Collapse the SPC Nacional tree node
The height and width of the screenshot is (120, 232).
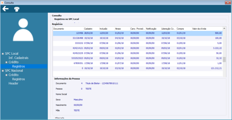(3, 71)
